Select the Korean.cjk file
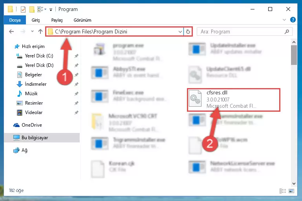302x201 pixels. (x=113, y=169)
